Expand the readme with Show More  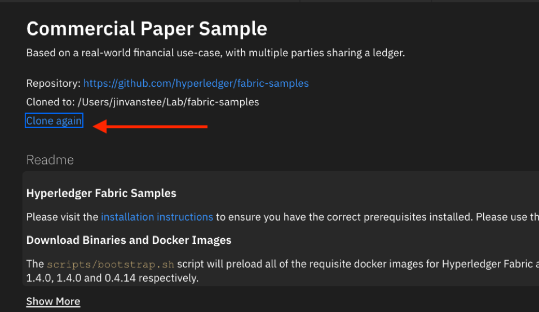pyautogui.click(x=54, y=301)
